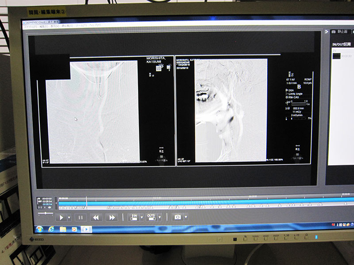
Task: Click the blue timeline bar to seek
Action: (x=199, y=201)
